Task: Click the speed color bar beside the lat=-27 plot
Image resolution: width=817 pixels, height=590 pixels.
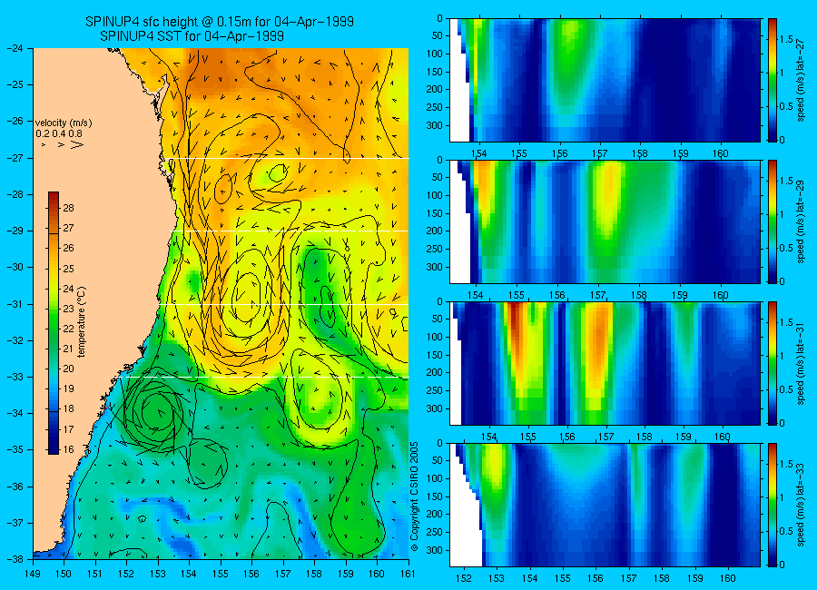Action: point(773,80)
